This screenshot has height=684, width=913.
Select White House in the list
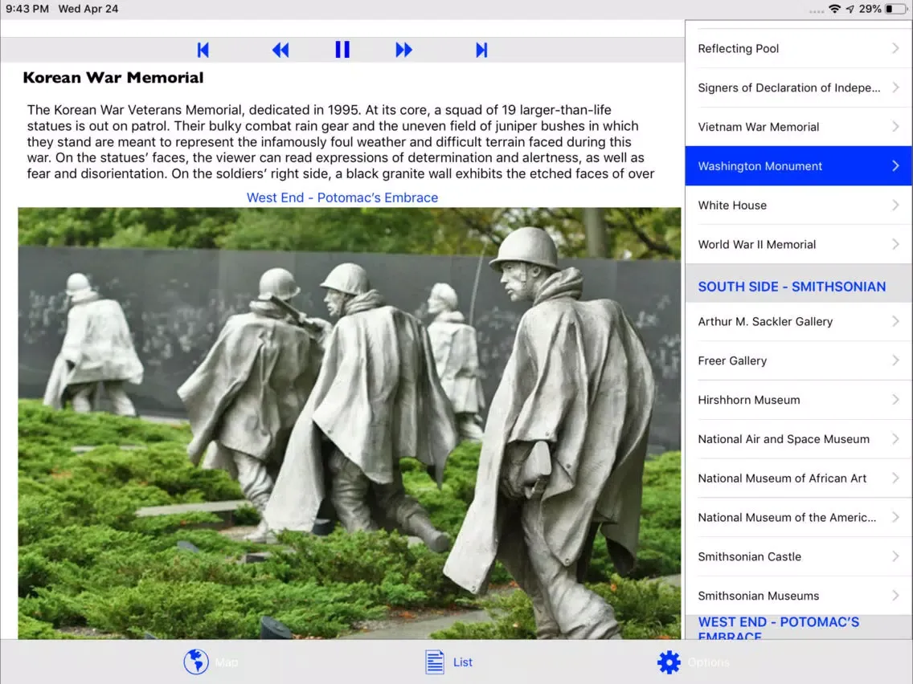coord(799,206)
